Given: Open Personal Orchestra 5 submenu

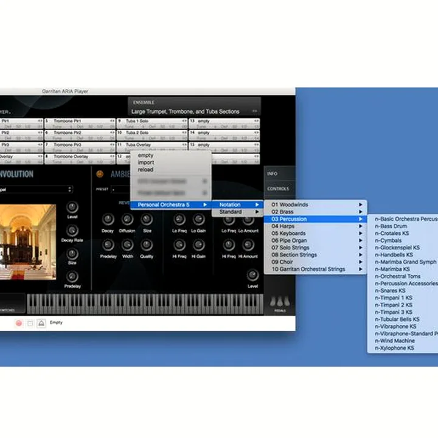Looking at the screenshot, I should pyautogui.click(x=171, y=205).
